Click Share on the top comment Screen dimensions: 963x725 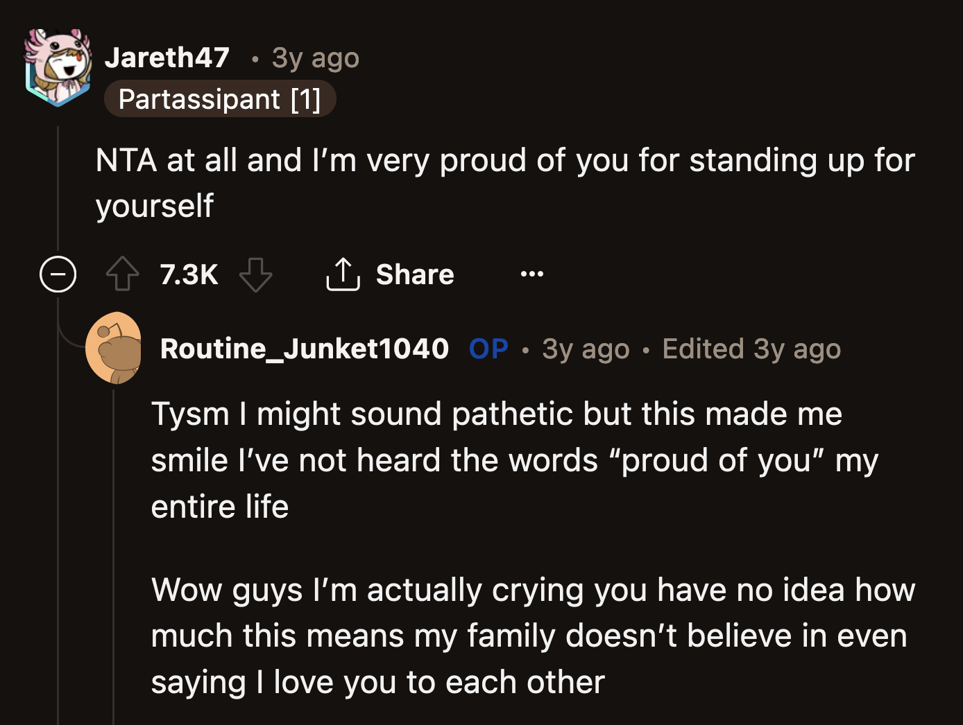(414, 274)
